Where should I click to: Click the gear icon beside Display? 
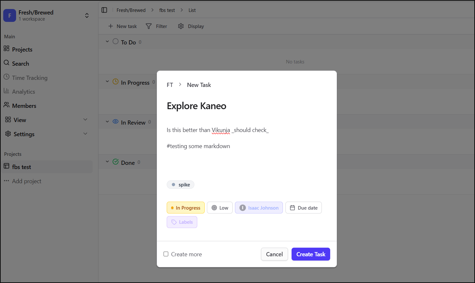click(181, 26)
